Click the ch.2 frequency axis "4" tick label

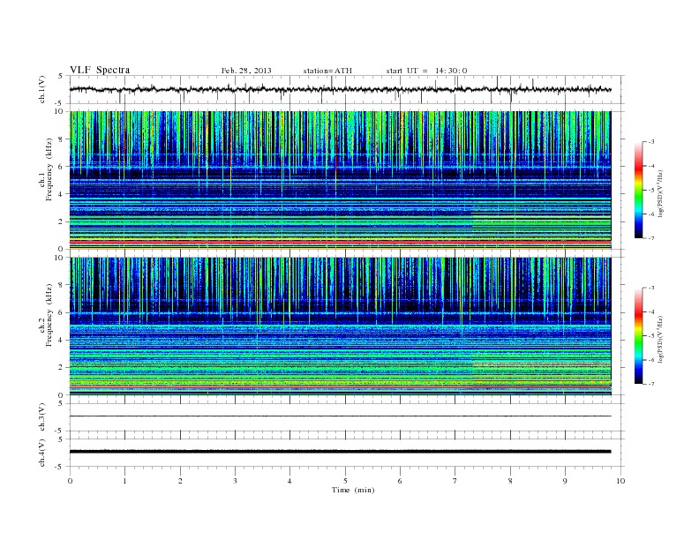click(61, 340)
